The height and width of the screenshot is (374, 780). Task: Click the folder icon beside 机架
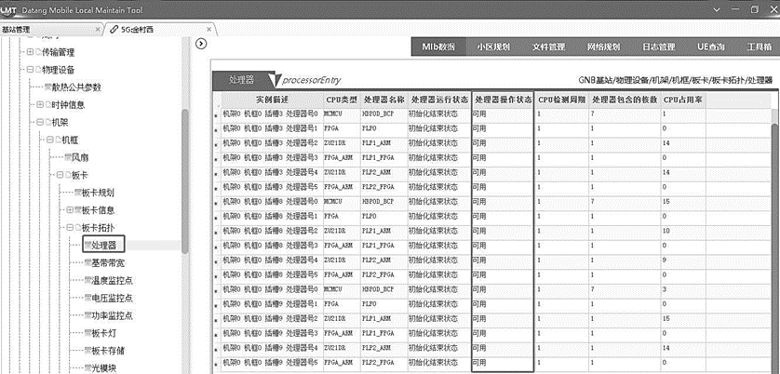pyautogui.click(x=48, y=123)
